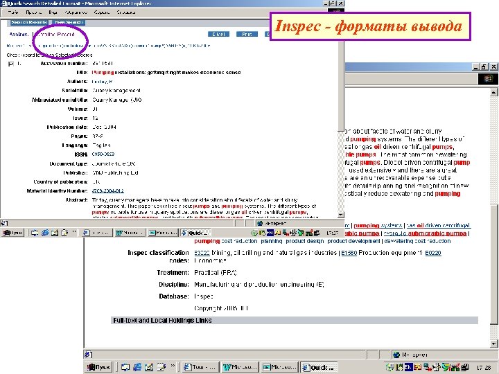Open classification code E0220 link

pos(433,253)
